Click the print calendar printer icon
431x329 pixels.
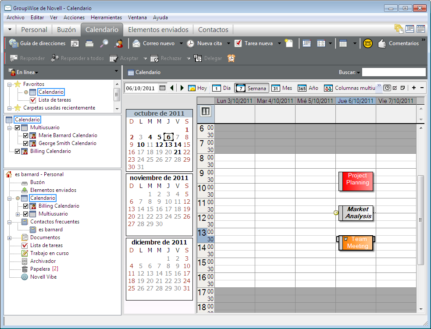pos(89,43)
